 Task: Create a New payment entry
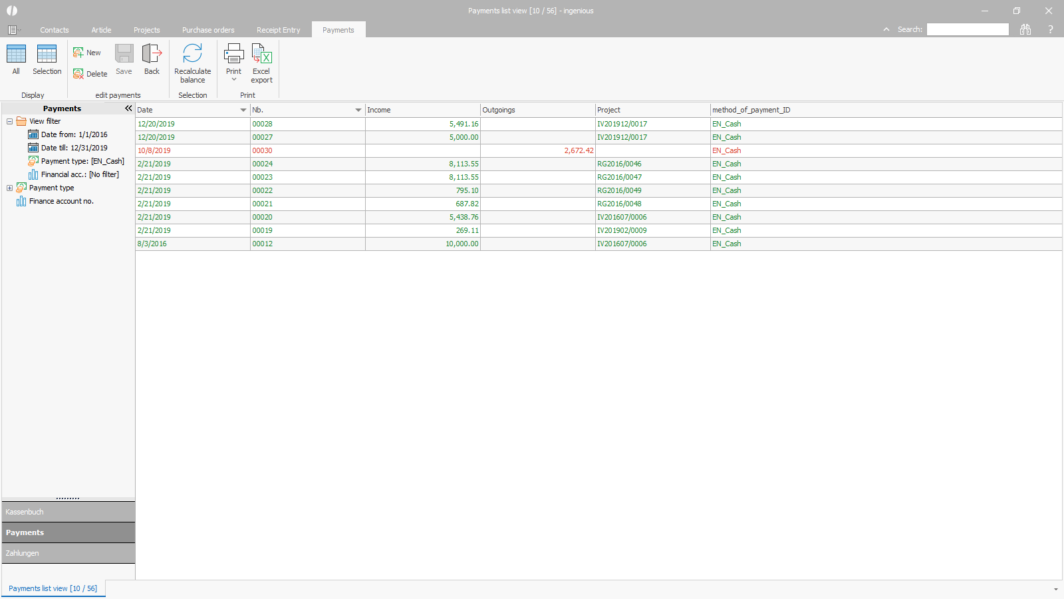click(87, 53)
